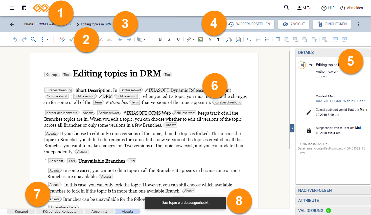This screenshot has height=215, width=371.
Task: Click the ANSICHT view button
Action: [294, 24]
